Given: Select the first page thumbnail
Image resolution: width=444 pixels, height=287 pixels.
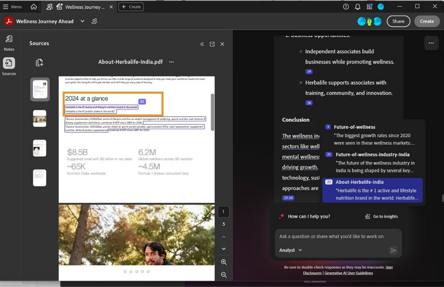Looking at the screenshot, I should (x=40, y=89).
